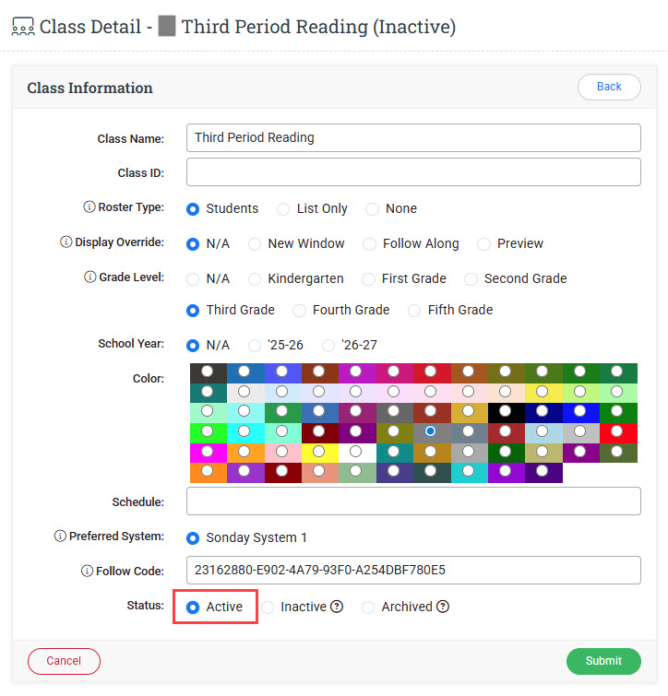Pick the black color swatch

coord(505,412)
